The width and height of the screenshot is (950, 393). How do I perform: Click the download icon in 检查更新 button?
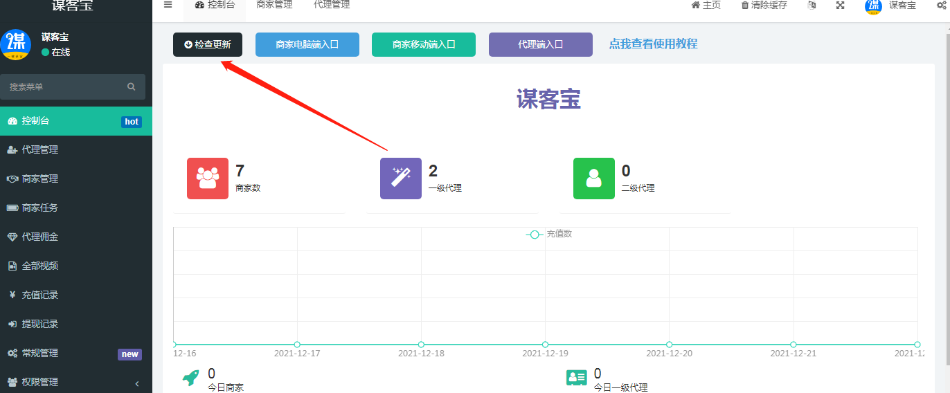pyautogui.click(x=188, y=44)
